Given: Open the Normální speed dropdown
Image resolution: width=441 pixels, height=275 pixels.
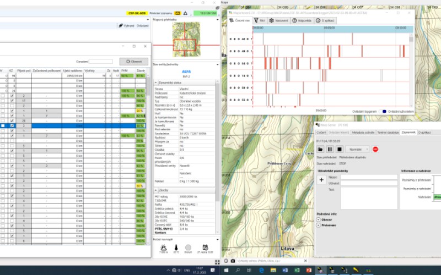Looking at the screenshot, I should pos(358,149).
